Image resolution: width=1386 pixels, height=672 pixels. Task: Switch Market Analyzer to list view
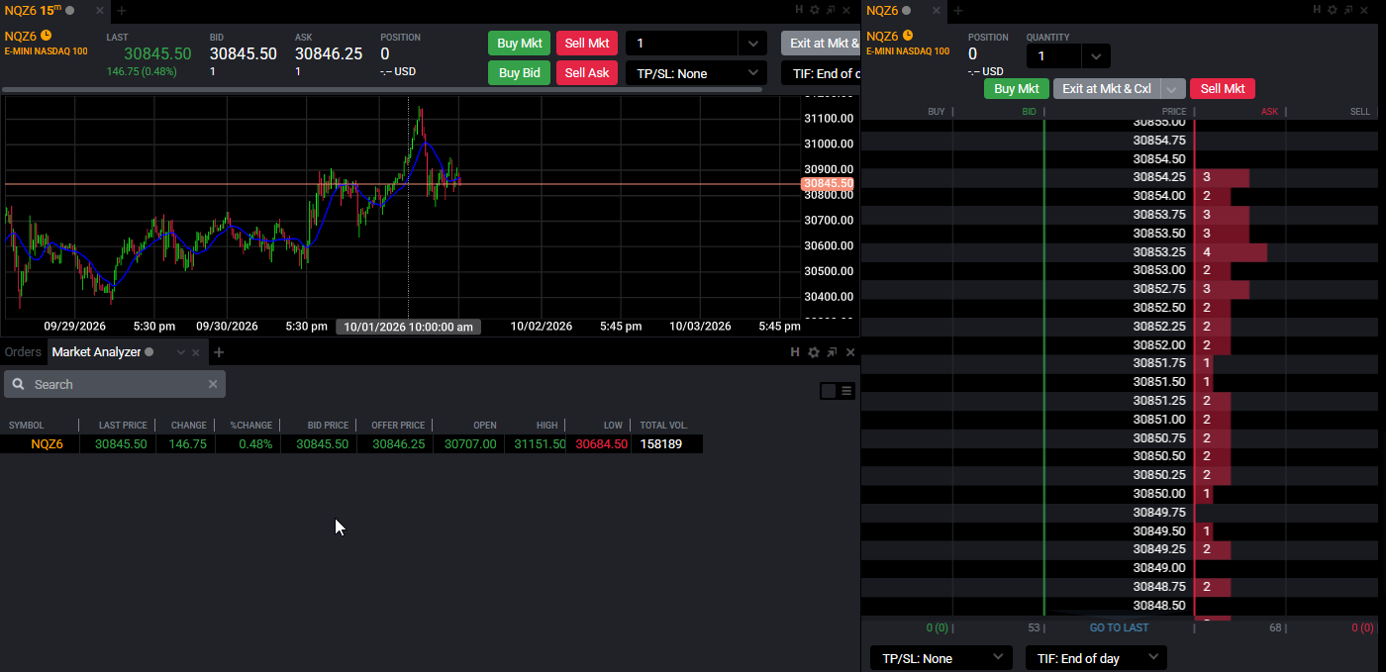tap(846, 391)
